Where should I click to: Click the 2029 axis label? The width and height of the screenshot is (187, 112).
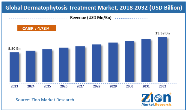click(113, 86)
